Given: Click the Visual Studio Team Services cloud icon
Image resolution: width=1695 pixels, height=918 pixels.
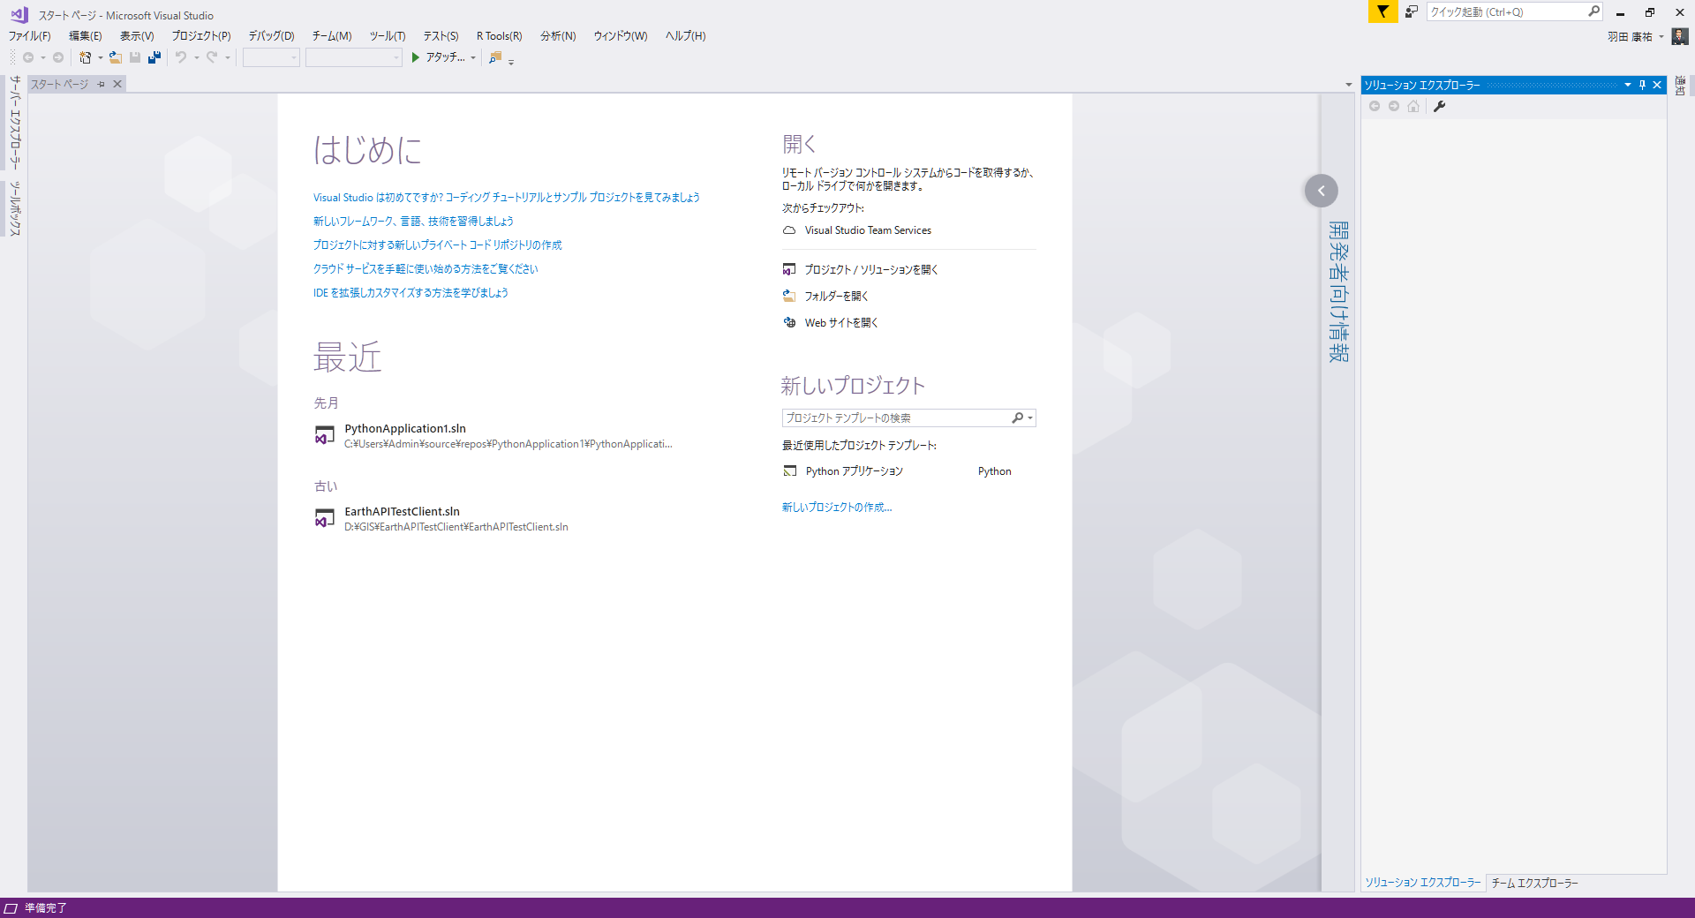Looking at the screenshot, I should pyautogui.click(x=789, y=230).
